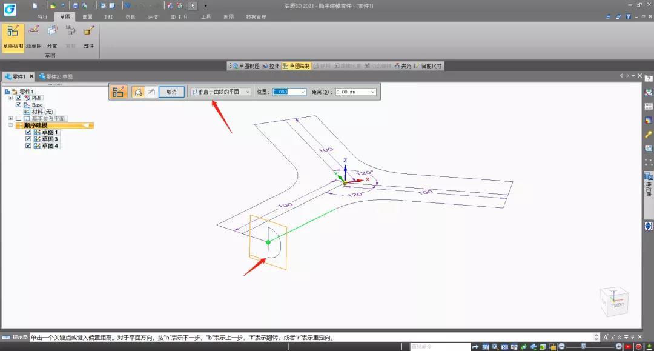
Task: Click the 部件 ribbon icon
Action: click(89, 37)
